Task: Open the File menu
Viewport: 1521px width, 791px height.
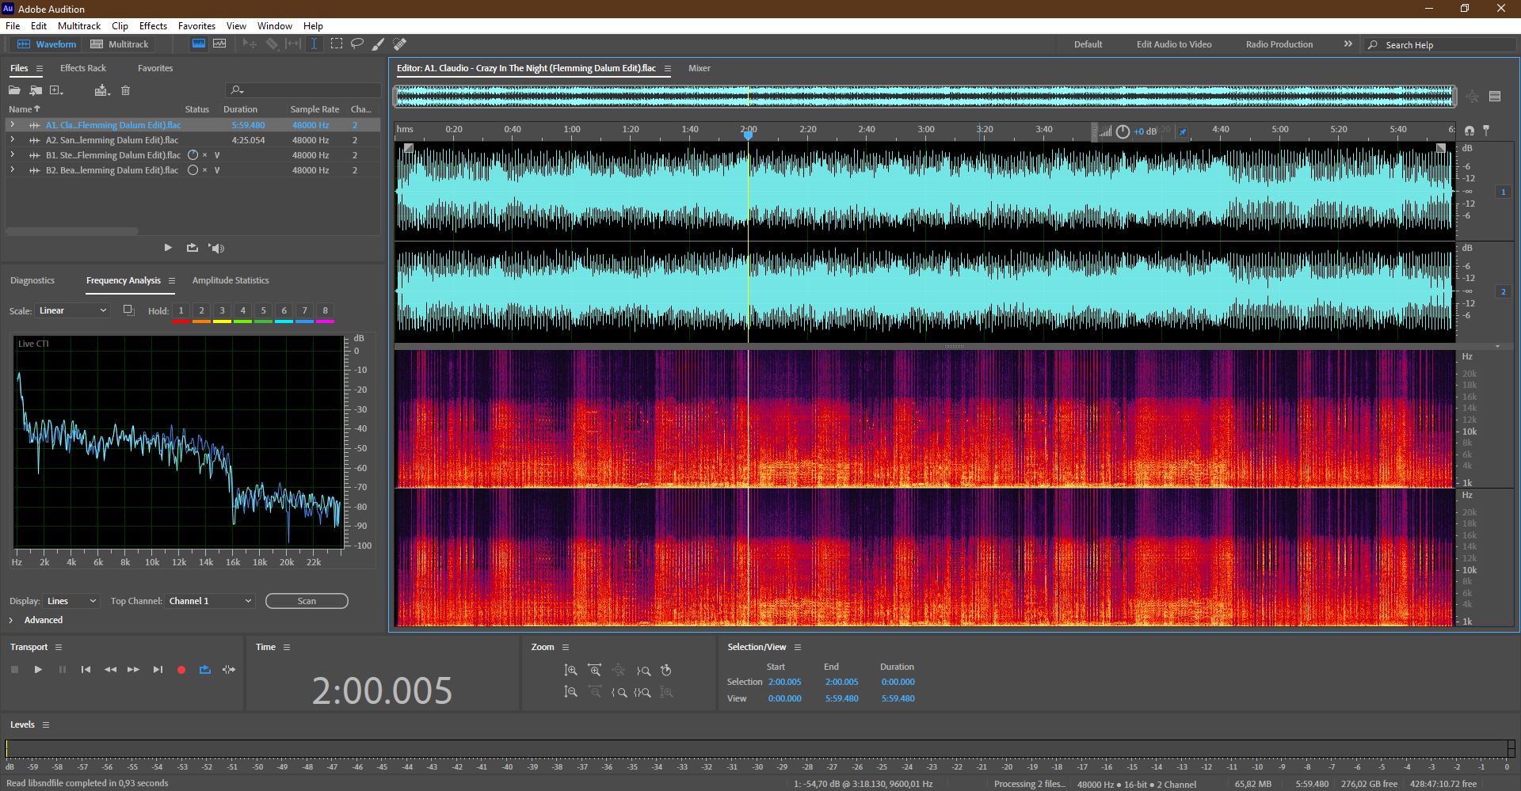Action: click(13, 26)
